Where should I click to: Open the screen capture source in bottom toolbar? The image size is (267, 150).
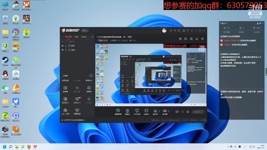118,112
